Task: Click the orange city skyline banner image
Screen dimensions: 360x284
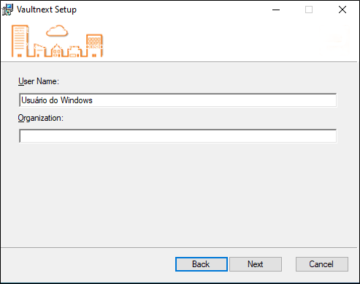Action: click(x=57, y=41)
